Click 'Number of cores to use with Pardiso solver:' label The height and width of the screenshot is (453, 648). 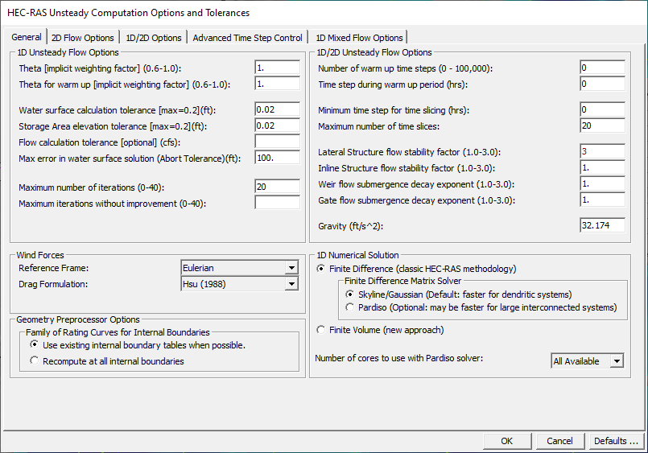[x=399, y=358]
